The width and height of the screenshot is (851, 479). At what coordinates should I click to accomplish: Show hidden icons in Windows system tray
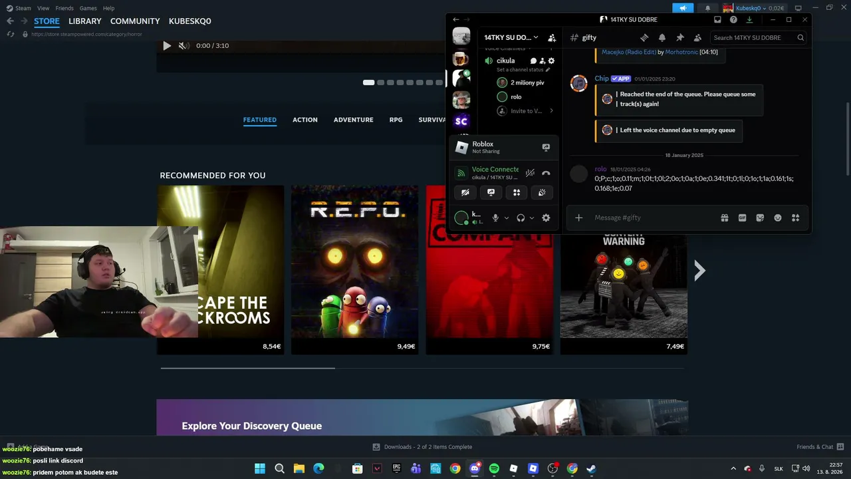click(x=733, y=468)
